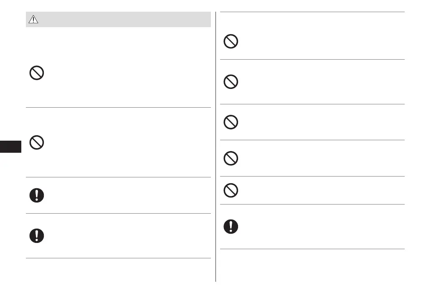Select the top prohibition icon in left column
The width and height of the screenshot is (431, 303).
pos(37,73)
